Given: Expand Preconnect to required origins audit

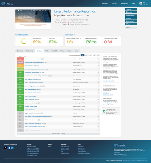Looking at the screenshot, I should click(x=99, y=72).
